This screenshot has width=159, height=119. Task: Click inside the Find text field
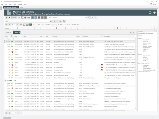click(x=29, y=21)
